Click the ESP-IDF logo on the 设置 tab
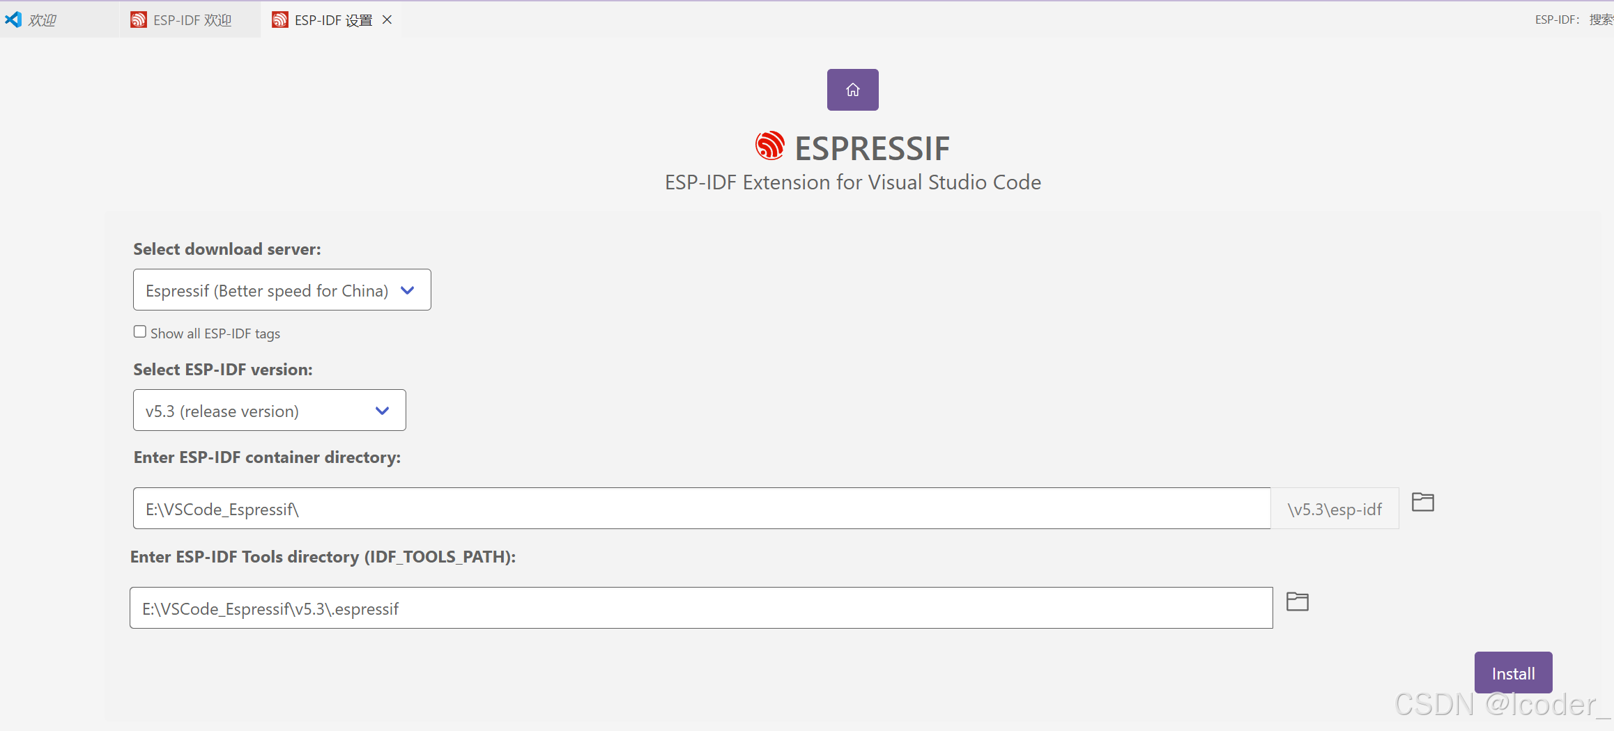 (280, 19)
